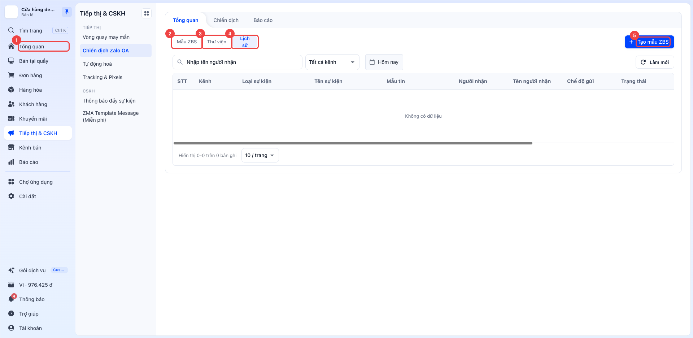Click the Chợ ứng dụng grid icon
Image resolution: width=693 pixels, height=338 pixels.
pyautogui.click(x=11, y=182)
